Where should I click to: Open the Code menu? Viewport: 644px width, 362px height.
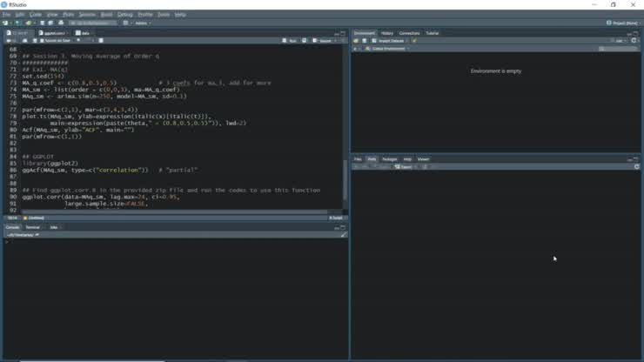[x=36, y=15]
